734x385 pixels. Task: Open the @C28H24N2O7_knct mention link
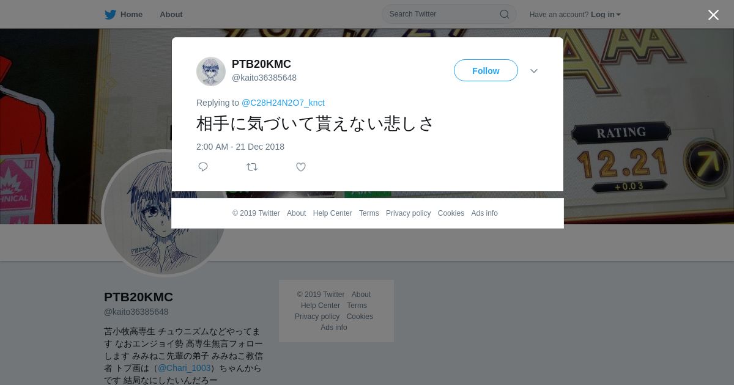coord(283,103)
